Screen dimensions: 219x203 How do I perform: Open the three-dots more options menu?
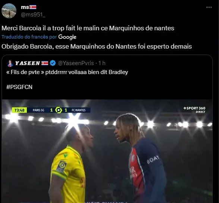209,7
